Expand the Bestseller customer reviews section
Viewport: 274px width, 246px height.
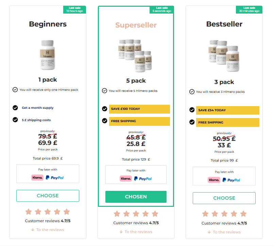(x=224, y=232)
